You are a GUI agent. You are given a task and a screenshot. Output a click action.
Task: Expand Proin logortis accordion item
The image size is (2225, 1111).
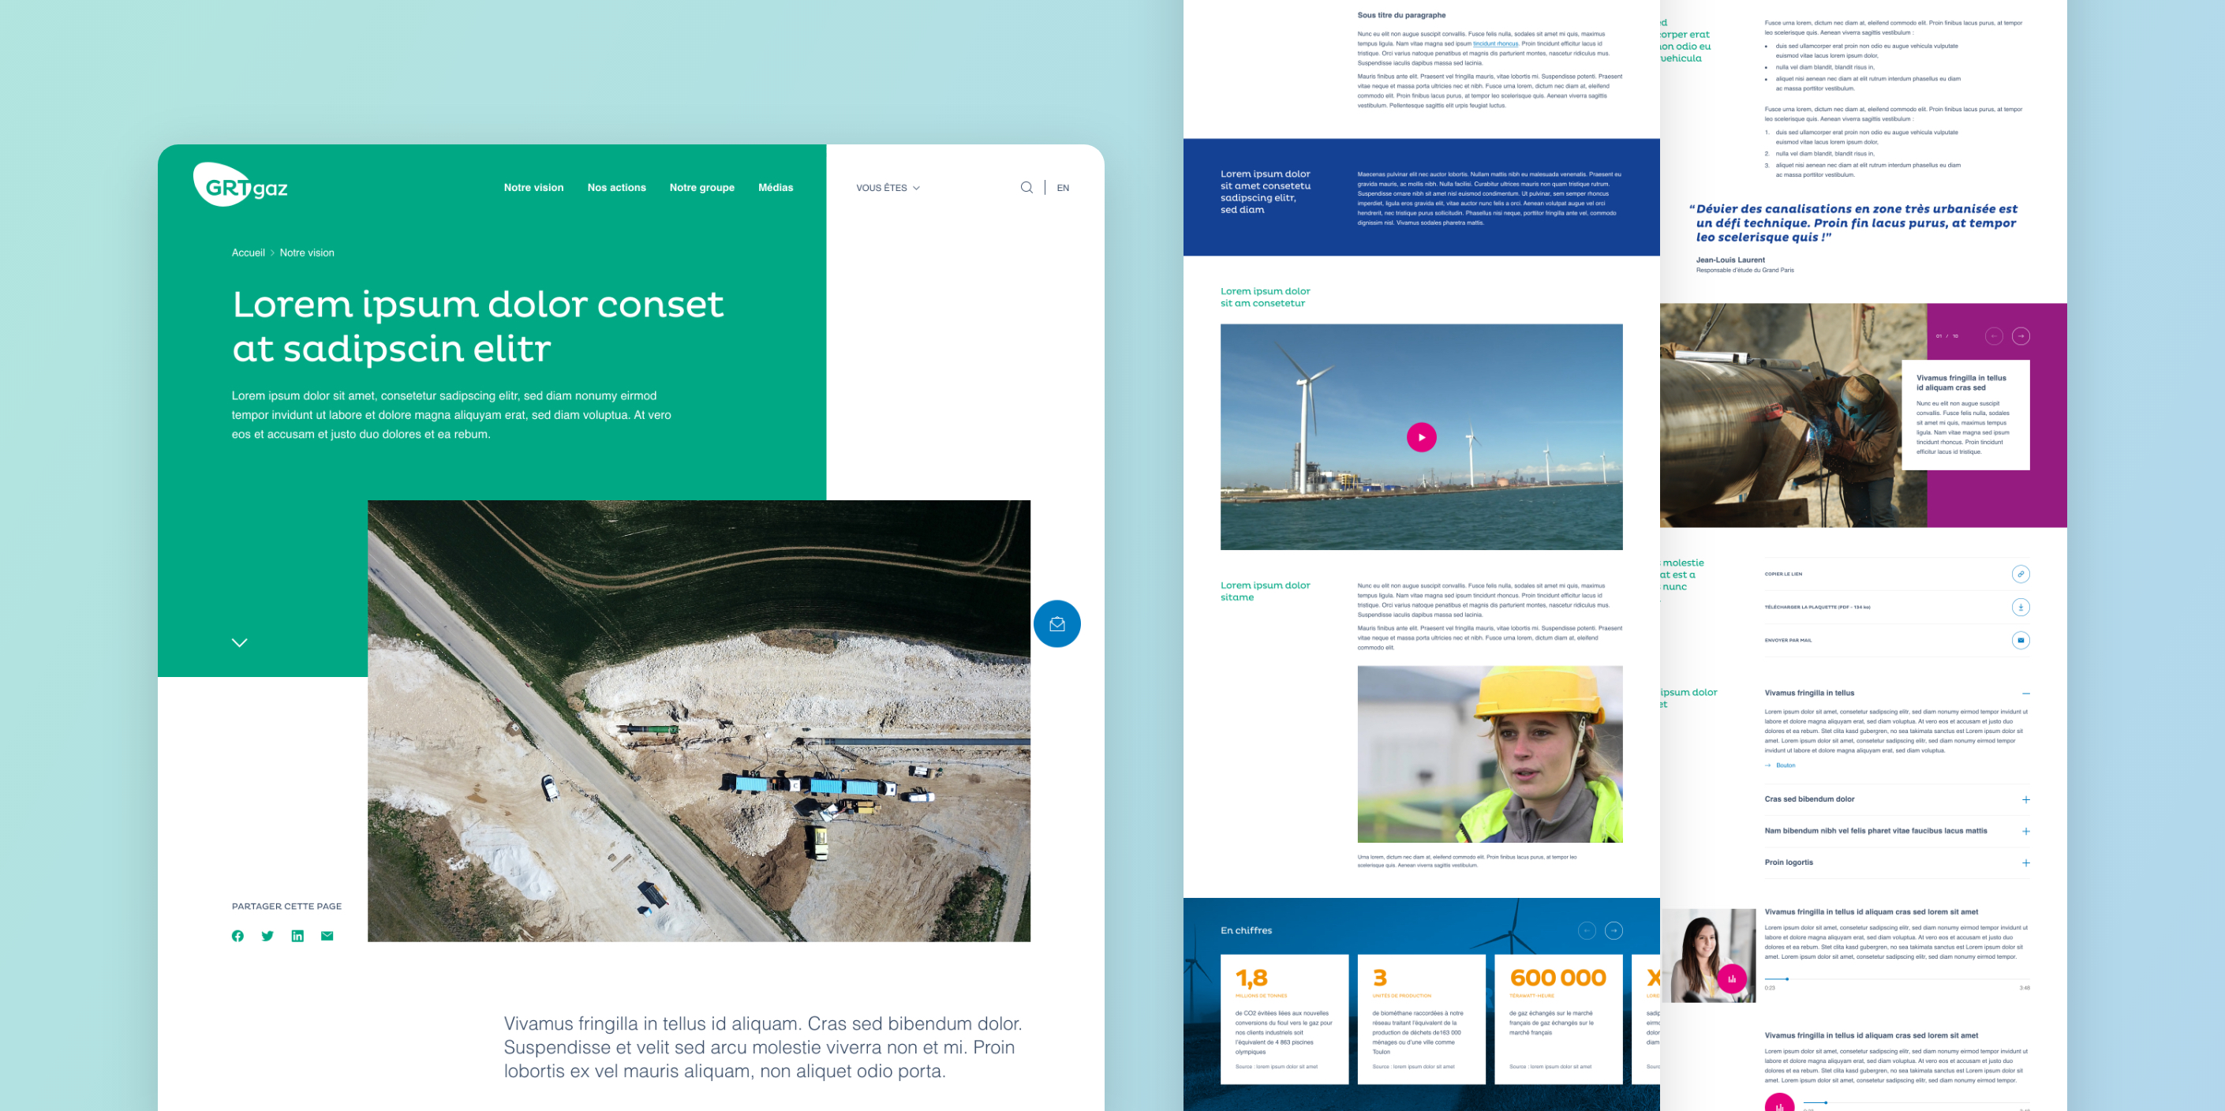2025,863
